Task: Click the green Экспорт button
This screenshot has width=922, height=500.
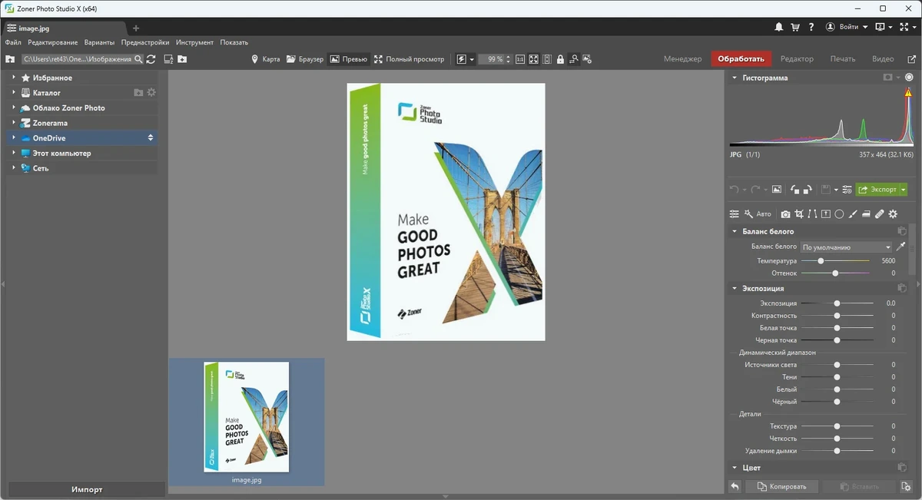Action: pyautogui.click(x=877, y=190)
